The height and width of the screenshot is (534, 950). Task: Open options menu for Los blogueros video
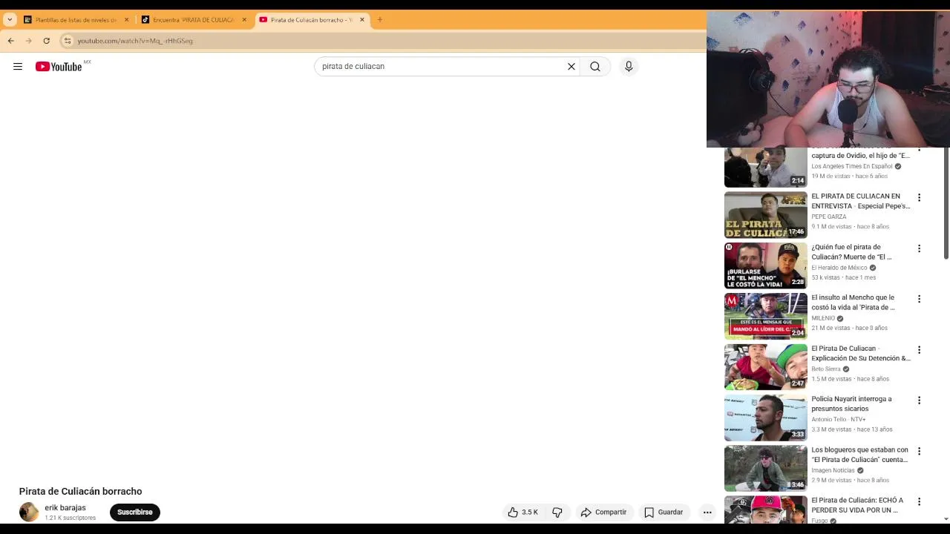tap(920, 451)
